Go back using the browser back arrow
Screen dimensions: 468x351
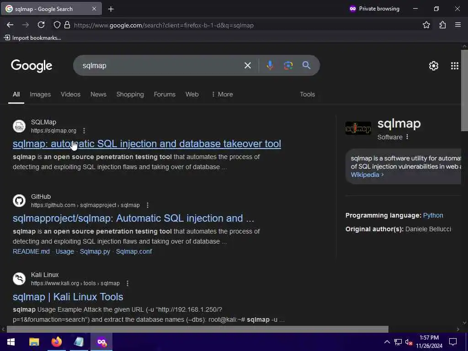[x=10, y=25]
